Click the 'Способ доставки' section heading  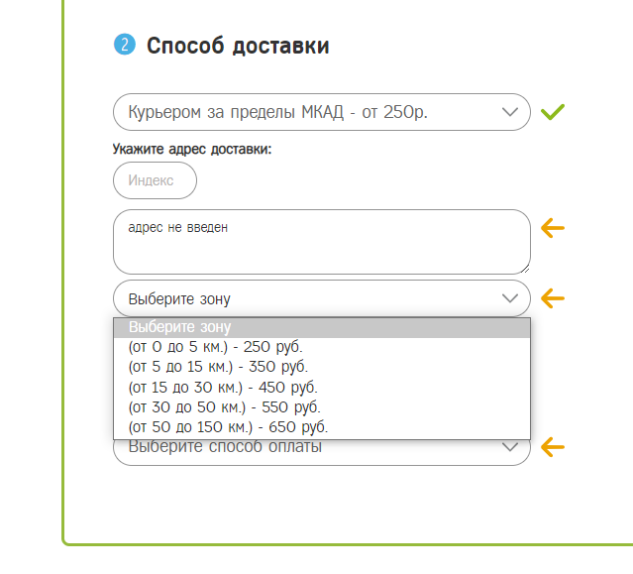[238, 46]
